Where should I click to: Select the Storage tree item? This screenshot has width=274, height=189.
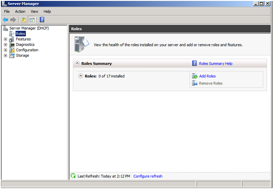[x=22, y=55]
